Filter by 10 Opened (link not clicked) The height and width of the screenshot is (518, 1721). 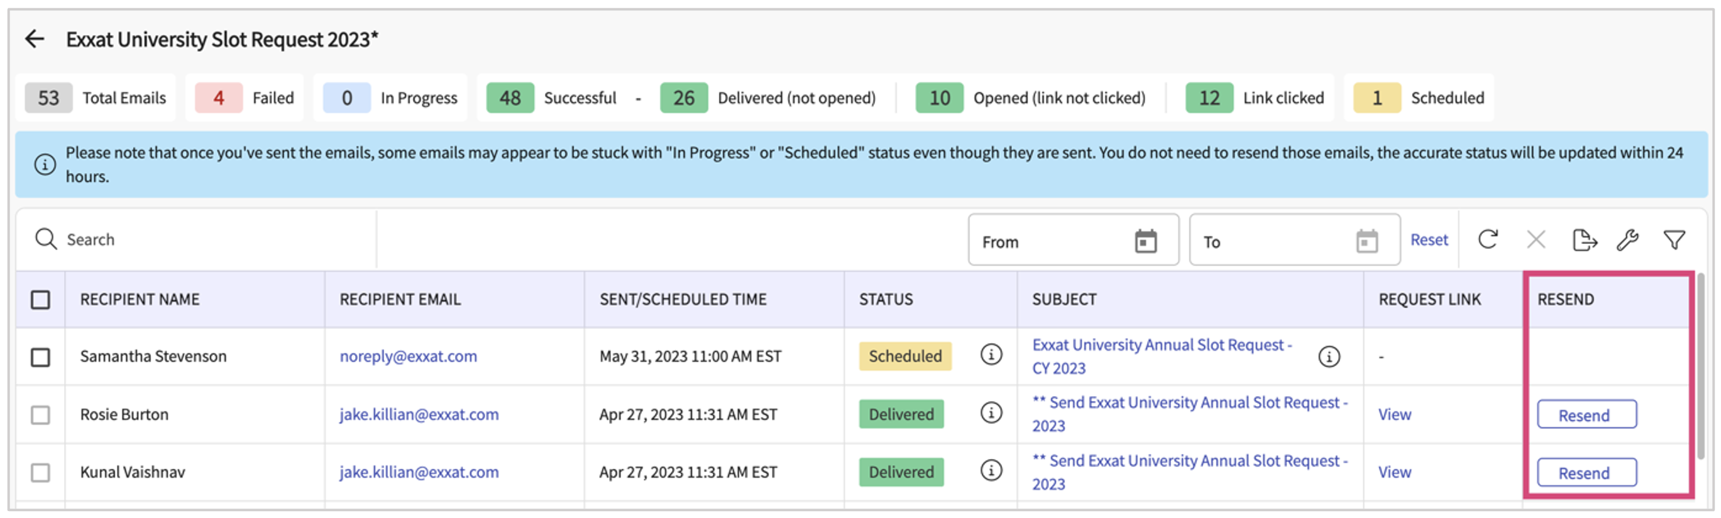(1030, 97)
